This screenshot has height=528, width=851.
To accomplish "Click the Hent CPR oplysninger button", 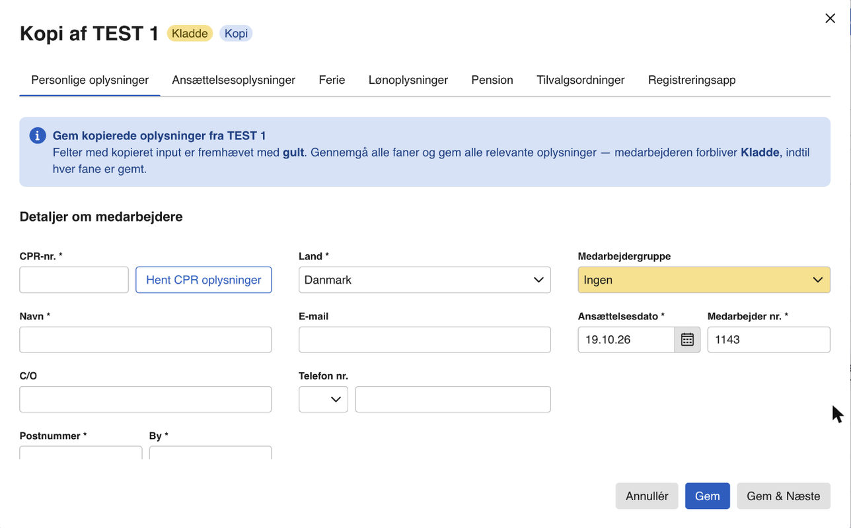I will click(x=203, y=280).
